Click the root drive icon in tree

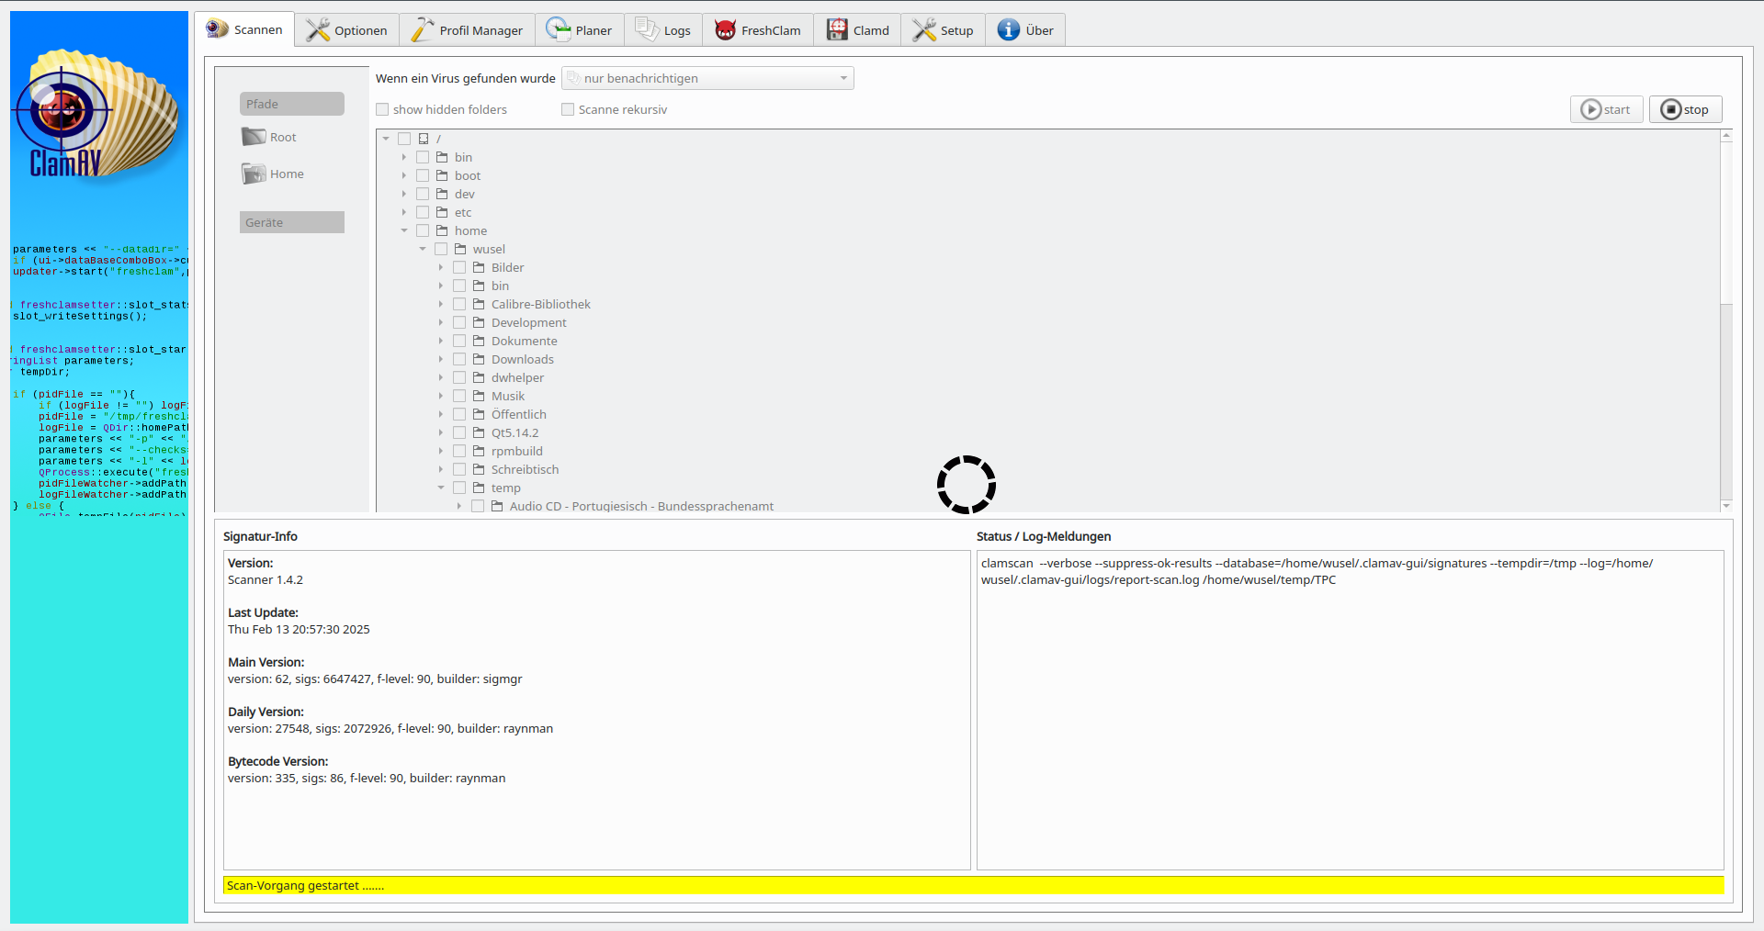pos(424,139)
